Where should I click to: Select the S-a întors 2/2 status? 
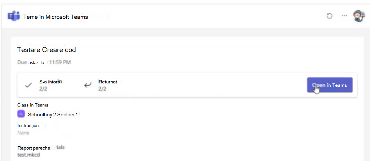pos(50,85)
